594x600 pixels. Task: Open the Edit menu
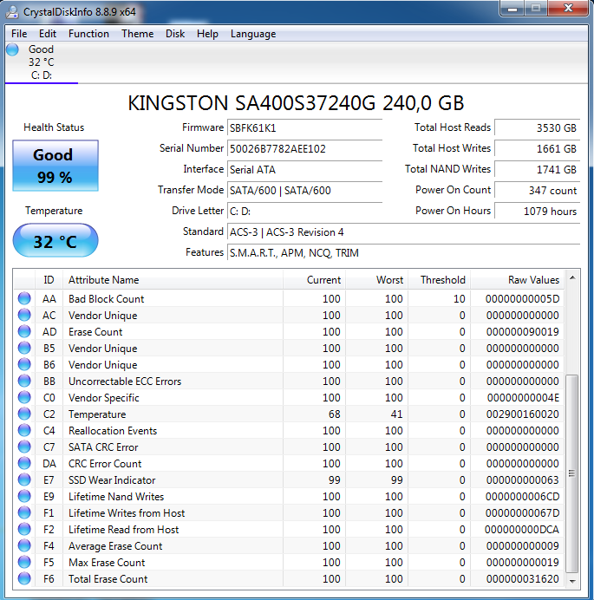tap(48, 34)
